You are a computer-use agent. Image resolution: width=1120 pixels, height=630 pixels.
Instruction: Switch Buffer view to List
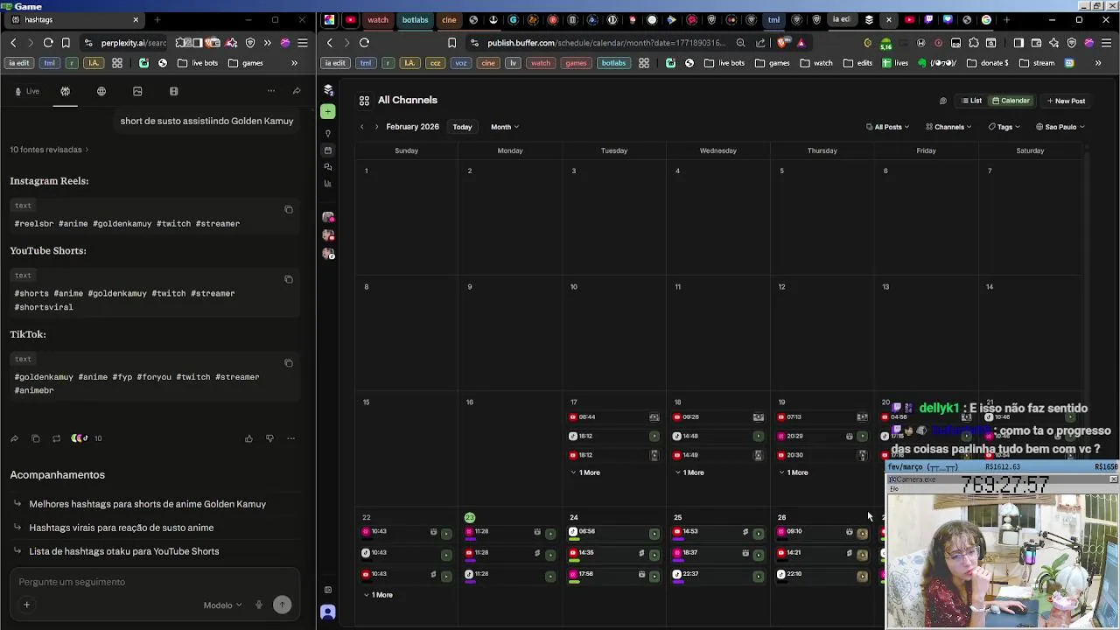971,101
